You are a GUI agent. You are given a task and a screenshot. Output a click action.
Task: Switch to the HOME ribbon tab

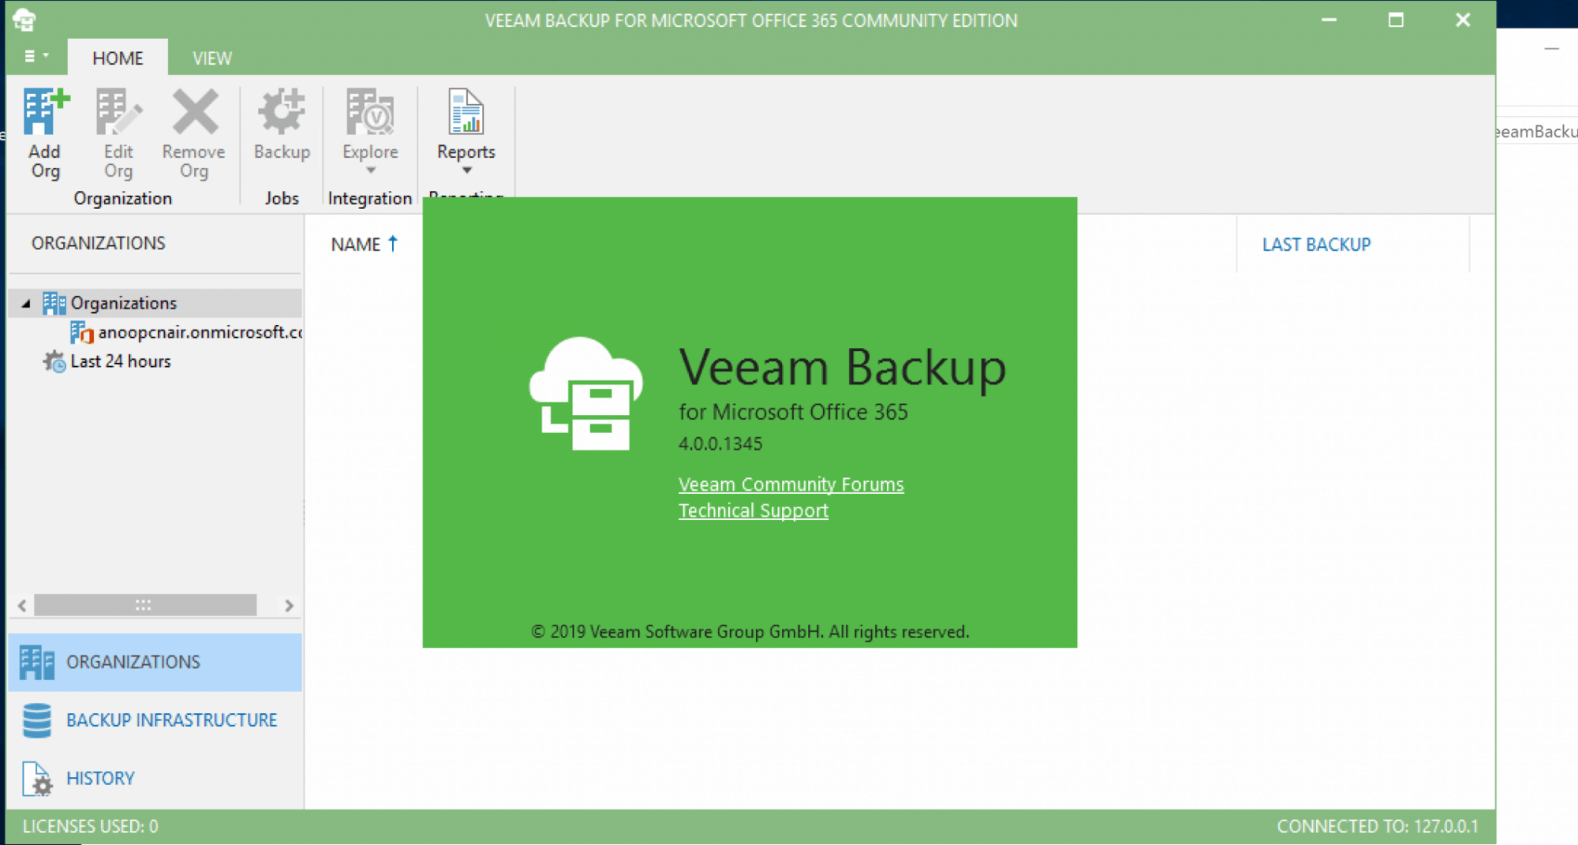click(118, 58)
